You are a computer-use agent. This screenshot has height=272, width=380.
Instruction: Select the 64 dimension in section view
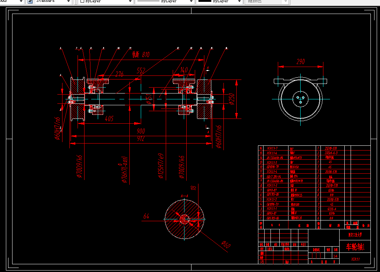(146, 216)
